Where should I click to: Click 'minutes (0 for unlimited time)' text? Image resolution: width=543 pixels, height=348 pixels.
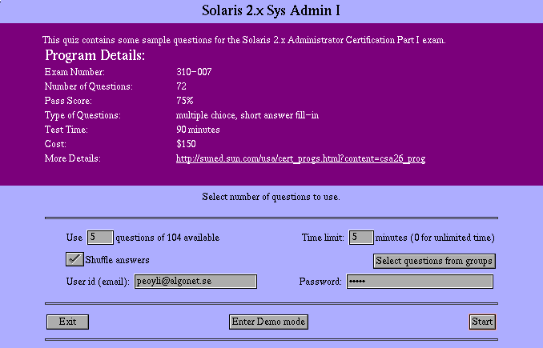pyautogui.click(x=435, y=238)
